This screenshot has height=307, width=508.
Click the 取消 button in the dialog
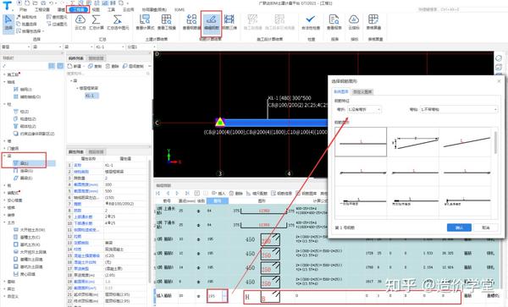[x=485, y=228]
